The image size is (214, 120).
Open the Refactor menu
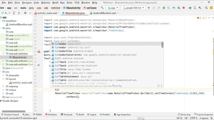46,2
